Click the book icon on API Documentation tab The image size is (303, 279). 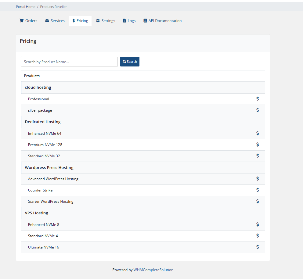coord(145,20)
